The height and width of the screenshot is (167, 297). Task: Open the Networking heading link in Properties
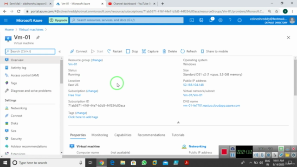[x=197, y=147]
